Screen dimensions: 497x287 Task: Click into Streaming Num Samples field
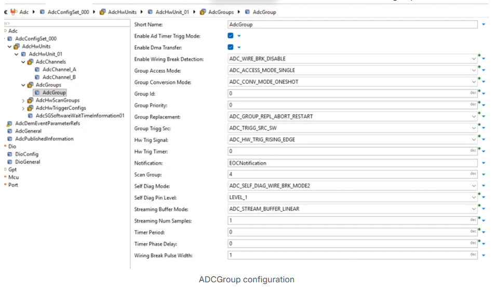coord(353,221)
